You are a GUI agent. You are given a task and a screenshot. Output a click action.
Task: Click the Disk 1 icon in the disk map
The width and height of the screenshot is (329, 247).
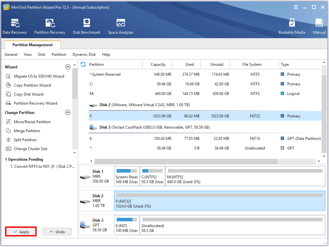85,177
